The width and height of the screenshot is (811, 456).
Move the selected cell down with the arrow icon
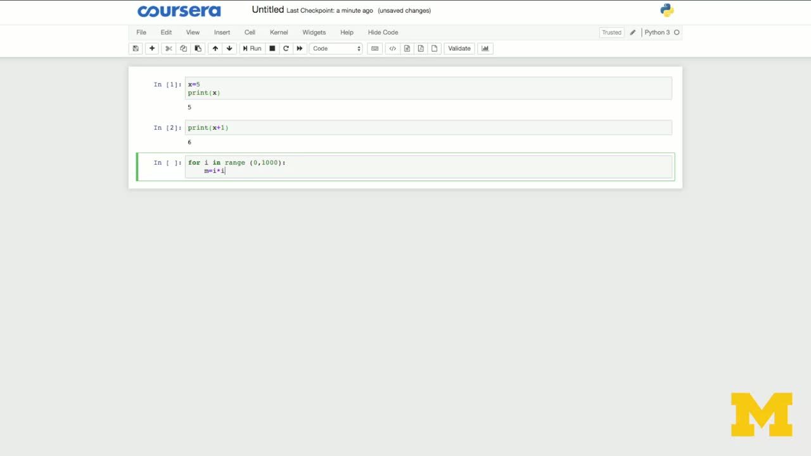coord(229,48)
